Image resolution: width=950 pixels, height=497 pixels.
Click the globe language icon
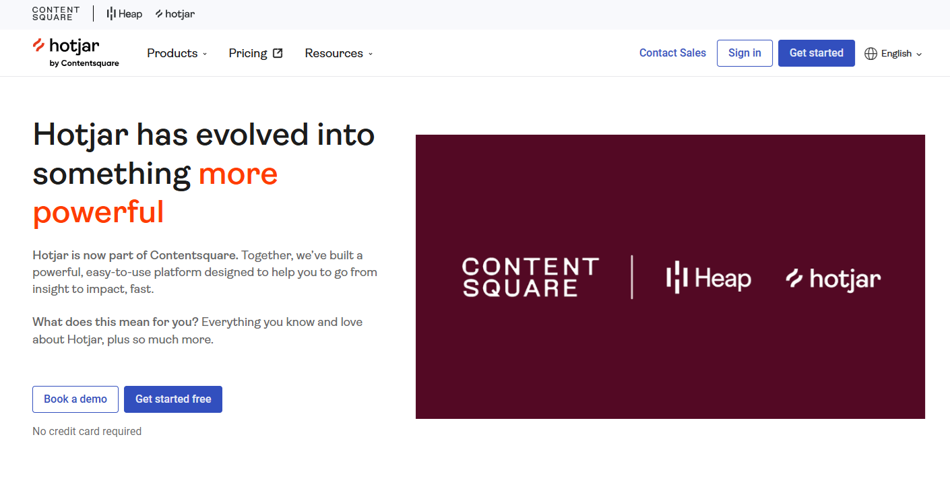click(870, 53)
